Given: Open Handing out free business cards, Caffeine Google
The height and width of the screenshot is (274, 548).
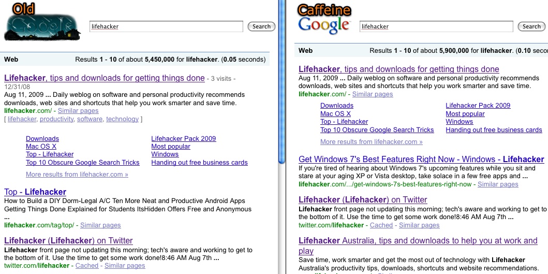Looking at the screenshot, I should pyautogui.click(x=494, y=130).
